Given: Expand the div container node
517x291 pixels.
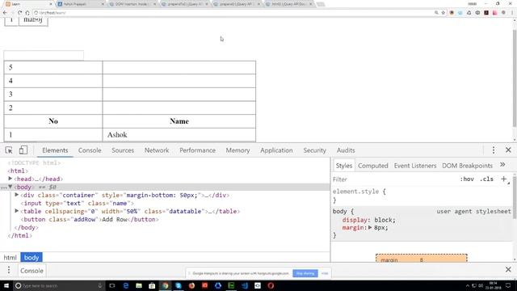Looking at the screenshot, I should coord(16,195).
